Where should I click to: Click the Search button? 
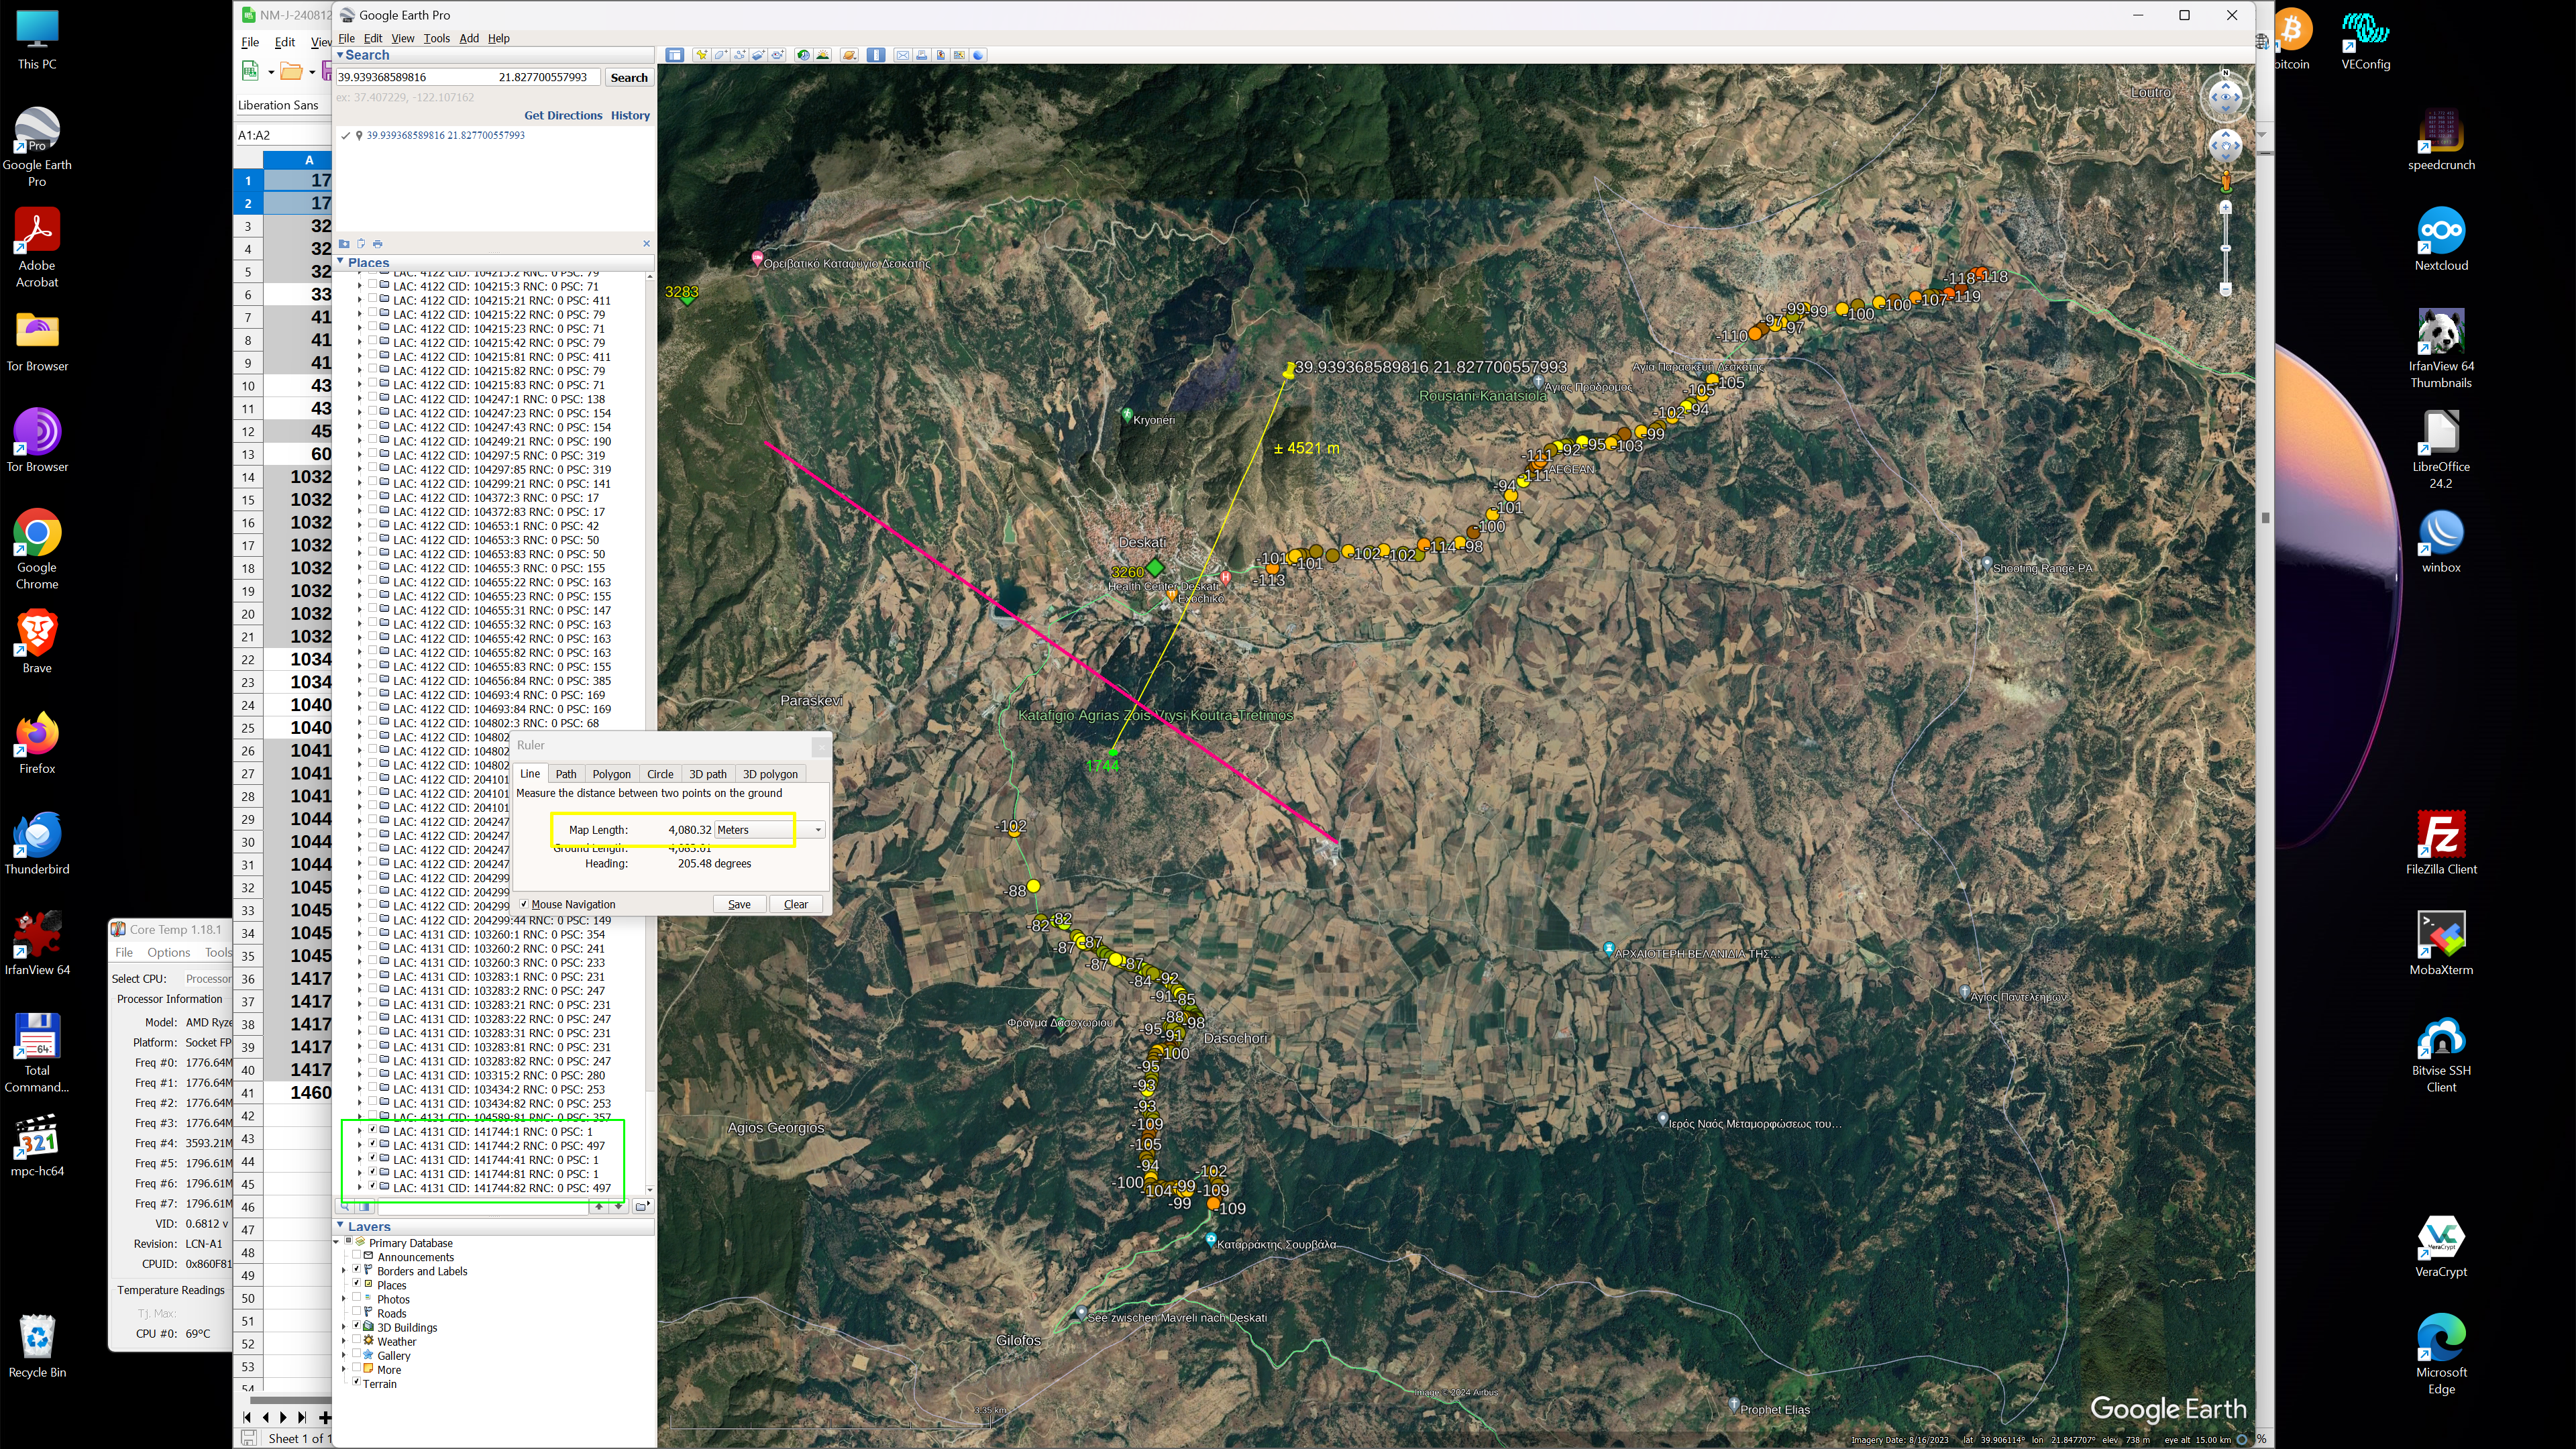point(629,77)
